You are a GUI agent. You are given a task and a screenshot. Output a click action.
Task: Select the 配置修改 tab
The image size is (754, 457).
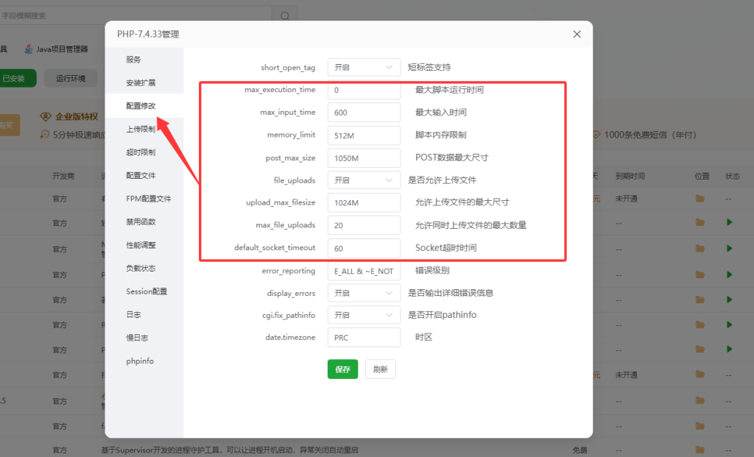[144, 106]
